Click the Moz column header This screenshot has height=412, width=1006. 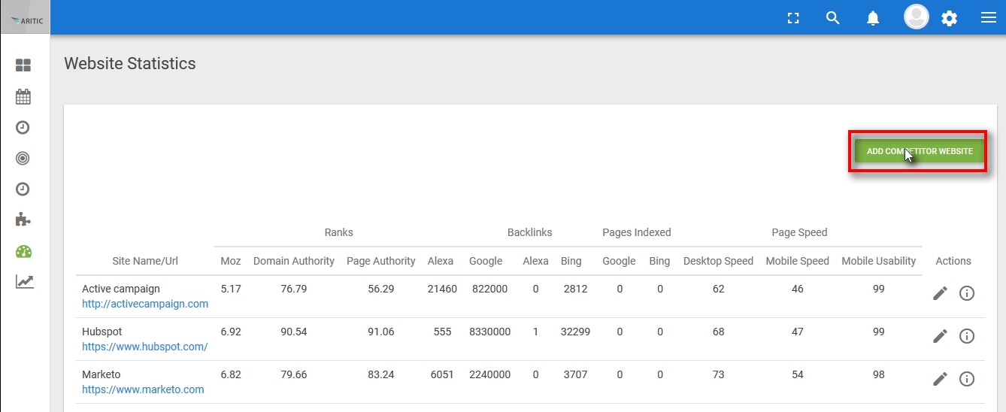pos(231,261)
